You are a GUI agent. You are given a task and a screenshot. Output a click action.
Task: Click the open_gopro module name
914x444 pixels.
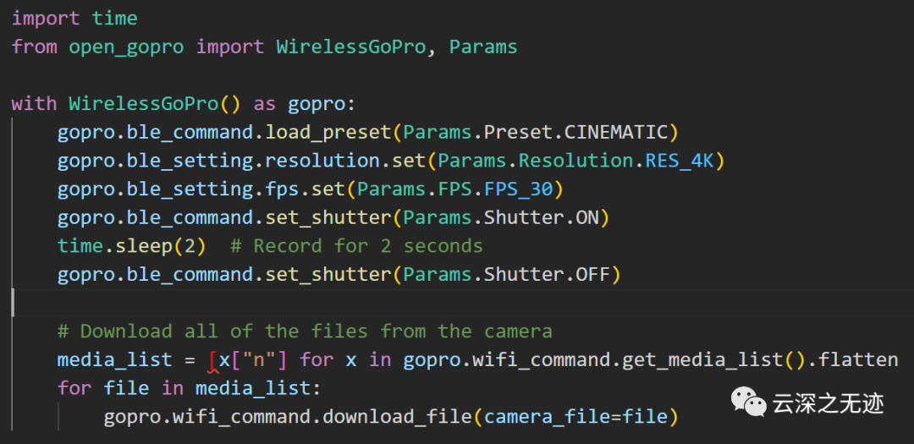point(126,47)
